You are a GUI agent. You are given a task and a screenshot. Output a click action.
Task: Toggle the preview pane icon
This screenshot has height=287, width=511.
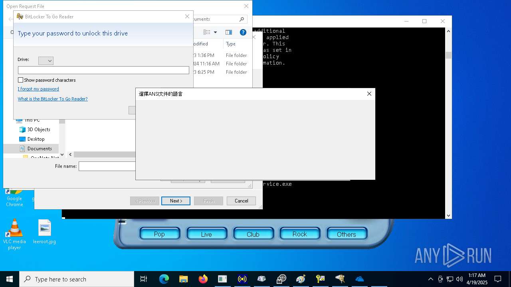coord(229,32)
